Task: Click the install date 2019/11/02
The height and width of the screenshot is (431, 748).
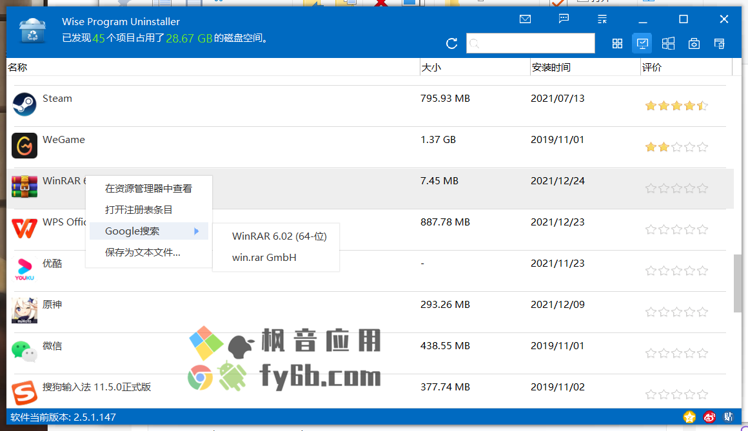Action: 558,387
